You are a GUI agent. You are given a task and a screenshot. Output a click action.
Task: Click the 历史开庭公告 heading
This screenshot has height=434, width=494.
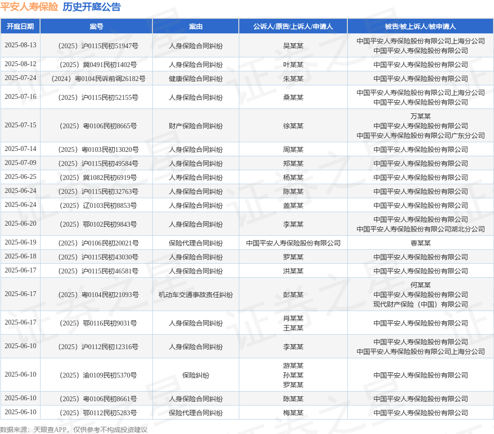[x=92, y=7]
